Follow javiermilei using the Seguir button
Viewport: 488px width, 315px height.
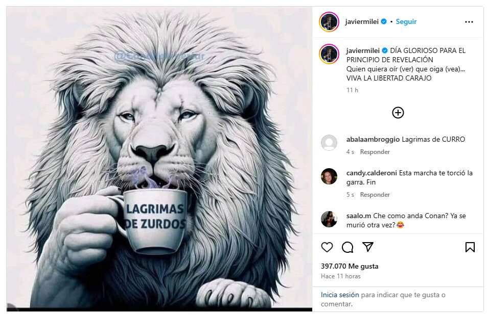coord(406,22)
